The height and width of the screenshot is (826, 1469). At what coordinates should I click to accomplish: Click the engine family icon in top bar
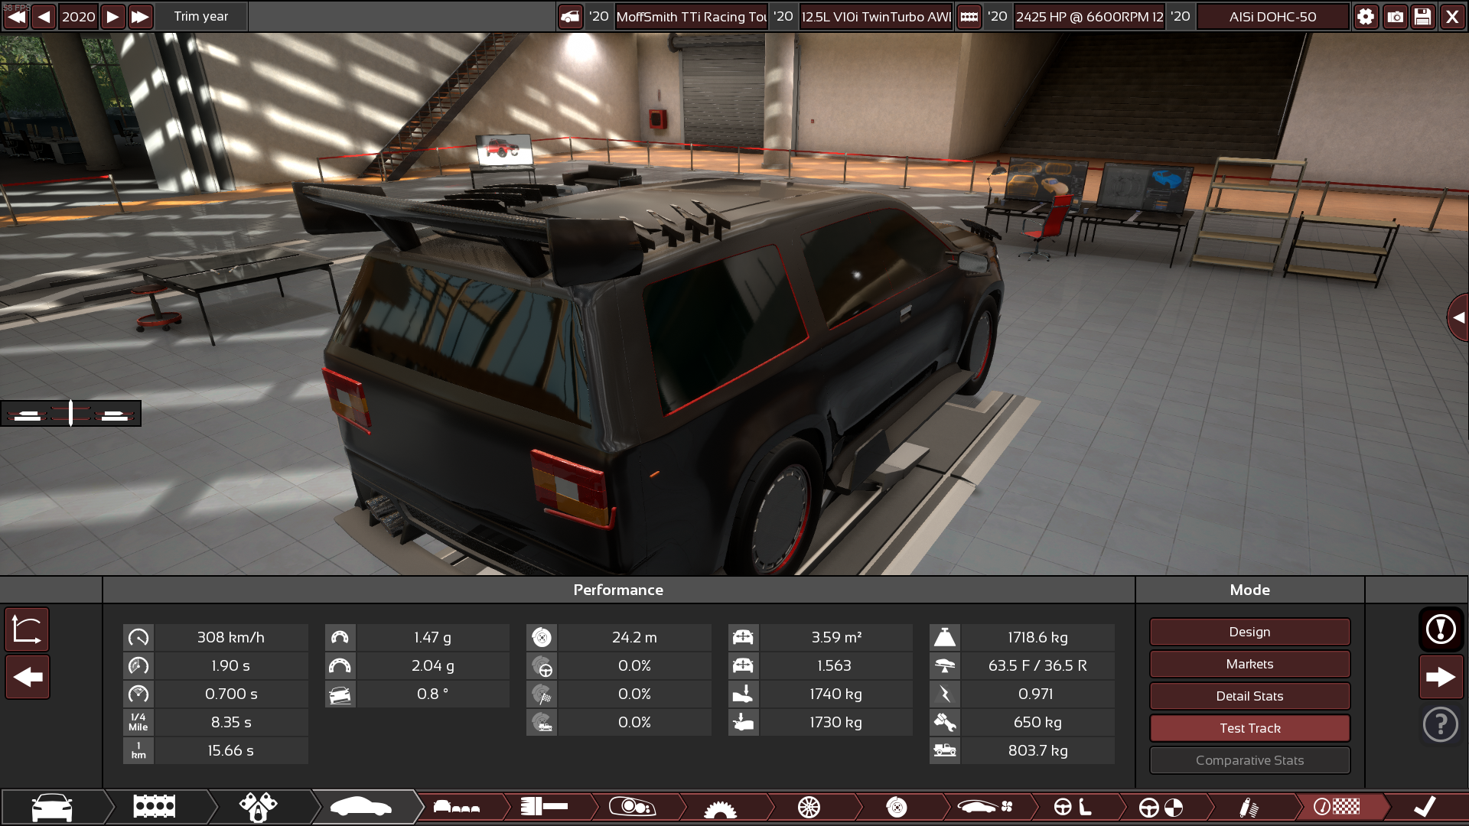coord(969,17)
